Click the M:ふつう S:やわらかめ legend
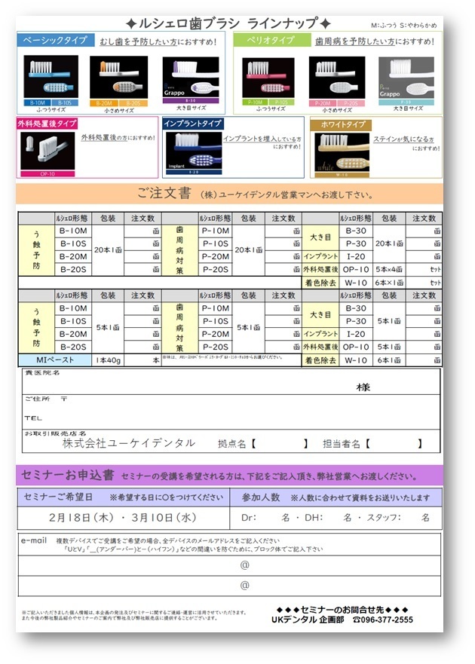Image resolution: width=475 pixels, height=664 pixels. 404,26
